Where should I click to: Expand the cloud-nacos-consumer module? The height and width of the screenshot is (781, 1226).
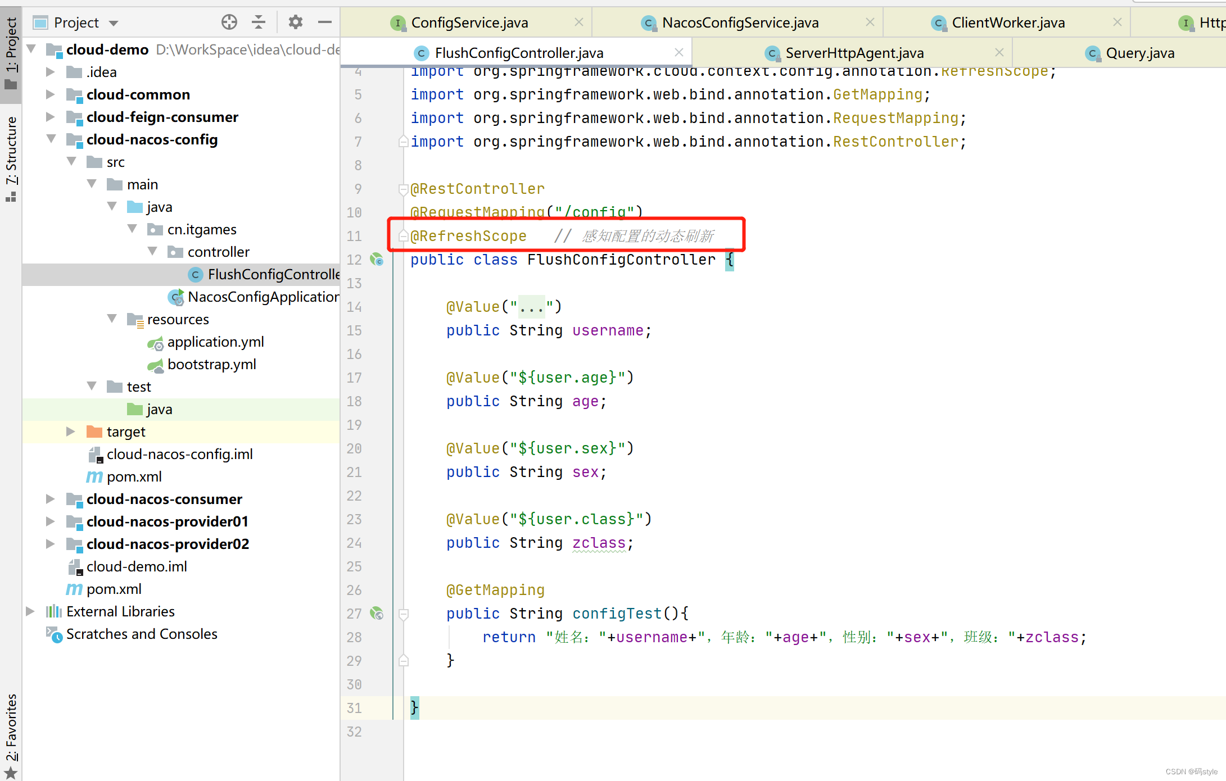tap(50, 498)
